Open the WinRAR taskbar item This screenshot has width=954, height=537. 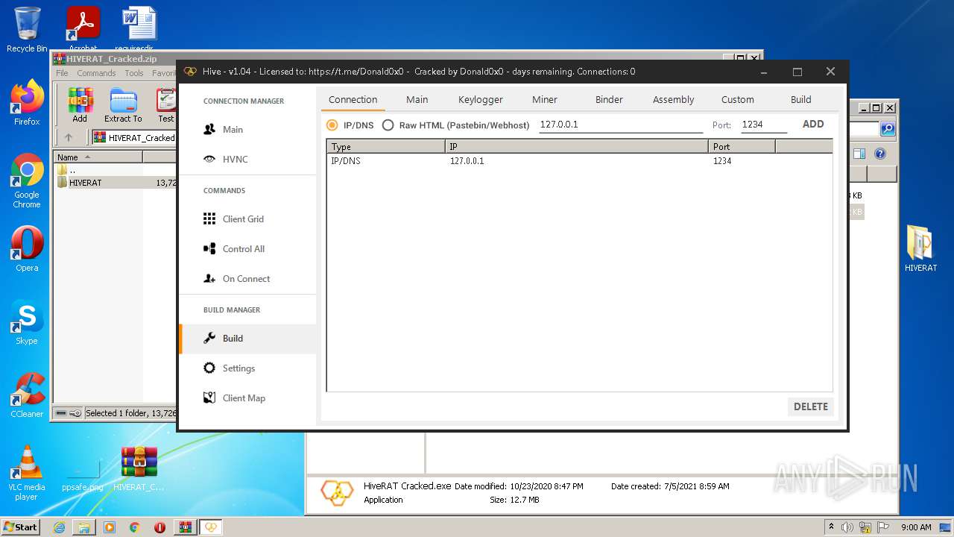(185, 527)
